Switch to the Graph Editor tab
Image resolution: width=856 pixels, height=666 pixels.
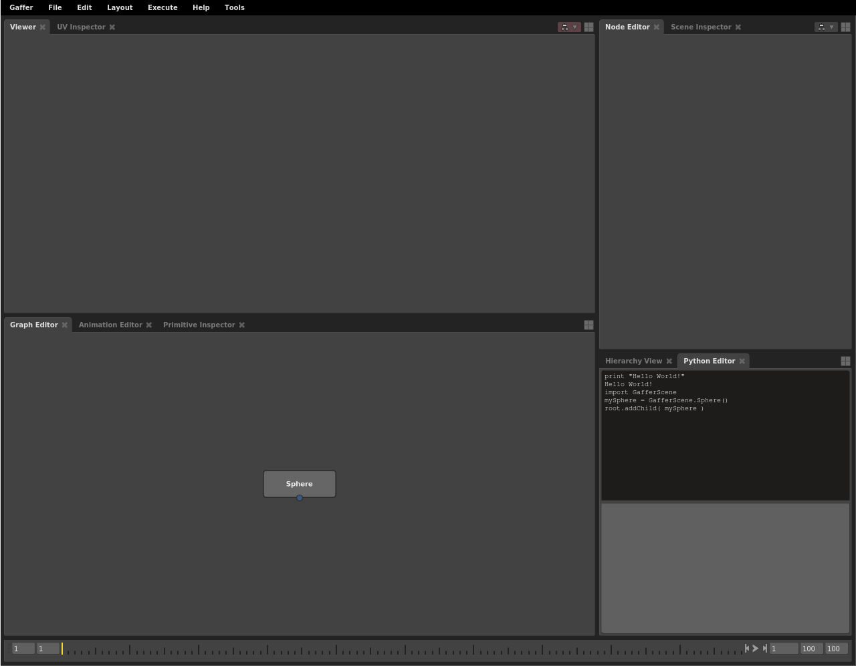point(34,325)
